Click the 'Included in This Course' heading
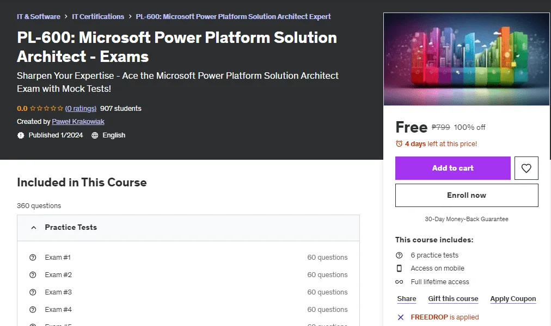The height and width of the screenshot is (326, 551). [x=82, y=182]
